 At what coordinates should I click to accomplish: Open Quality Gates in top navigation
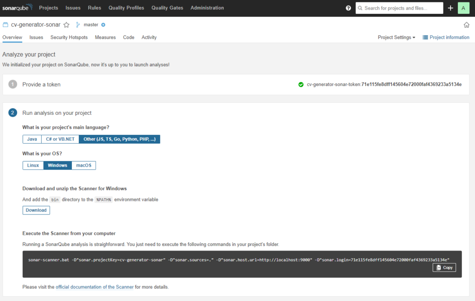point(167,8)
